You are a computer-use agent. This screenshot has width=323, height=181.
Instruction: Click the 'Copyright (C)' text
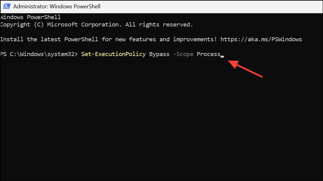pyautogui.click(x=22, y=25)
